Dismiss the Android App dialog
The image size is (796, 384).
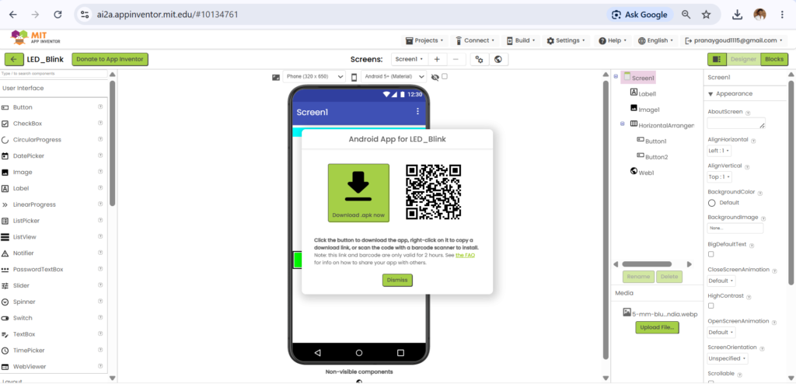point(397,280)
